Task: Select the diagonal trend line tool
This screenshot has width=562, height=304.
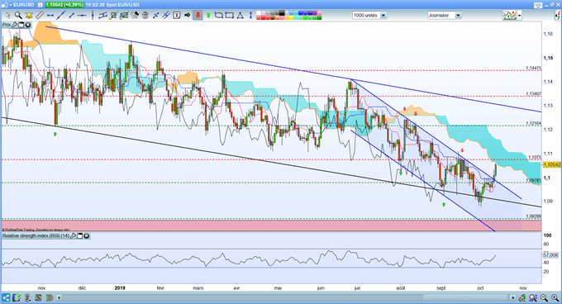Action: pyautogui.click(x=60, y=16)
